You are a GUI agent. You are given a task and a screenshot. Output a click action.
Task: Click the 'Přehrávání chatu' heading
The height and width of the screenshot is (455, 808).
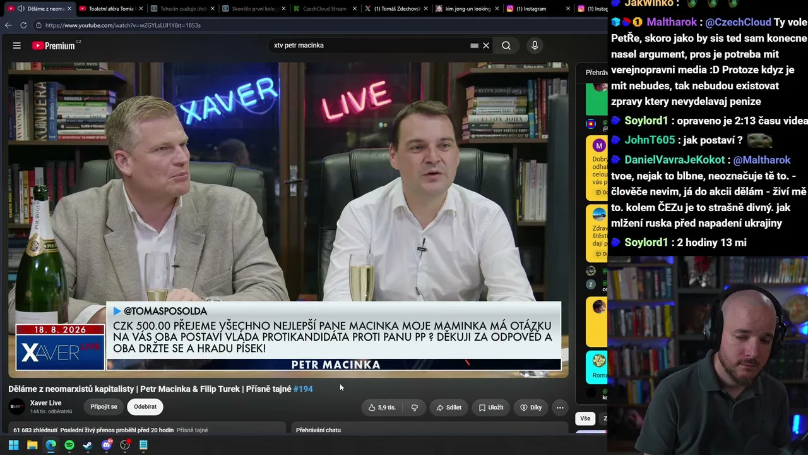tap(318, 430)
